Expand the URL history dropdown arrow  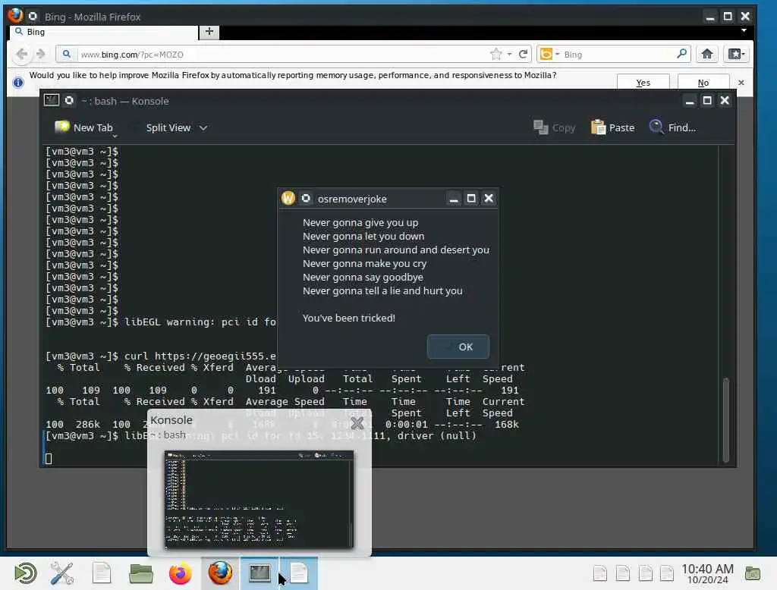(509, 54)
